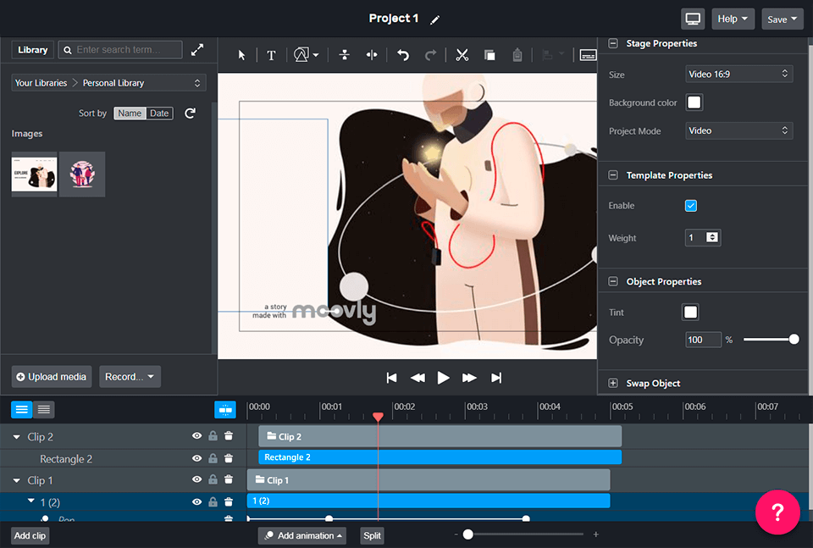The width and height of the screenshot is (813, 548).
Task: Switch to the Library tab
Action: (31, 49)
